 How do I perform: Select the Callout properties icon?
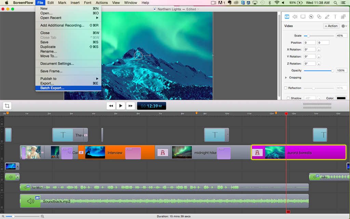tap(311, 16)
